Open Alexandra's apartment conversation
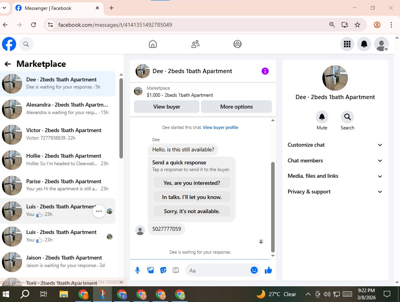The image size is (400, 302). (58, 109)
